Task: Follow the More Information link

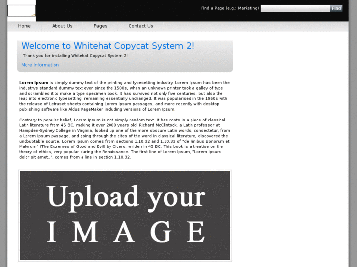Action: 40,65
